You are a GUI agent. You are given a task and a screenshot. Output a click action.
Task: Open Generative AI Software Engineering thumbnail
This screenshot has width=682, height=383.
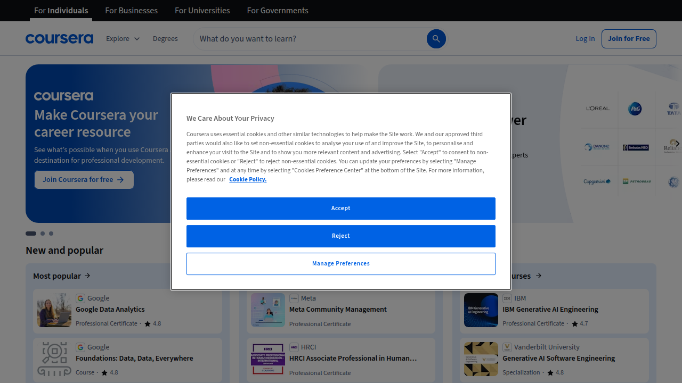point(481,359)
